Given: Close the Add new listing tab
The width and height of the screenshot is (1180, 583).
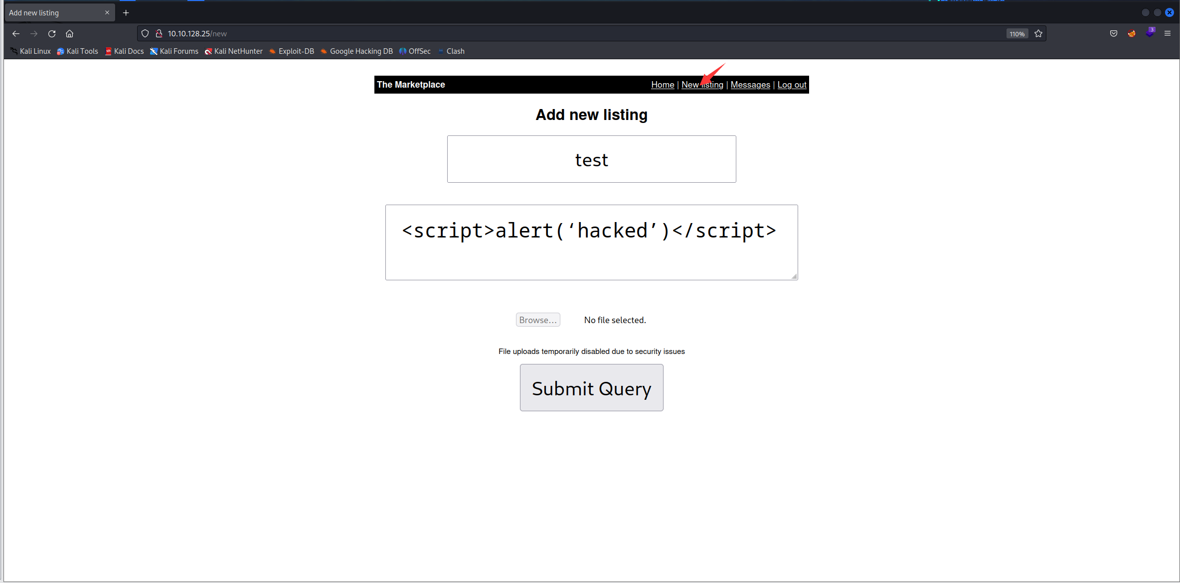Looking at the screenshot, I should pos(107,13).
